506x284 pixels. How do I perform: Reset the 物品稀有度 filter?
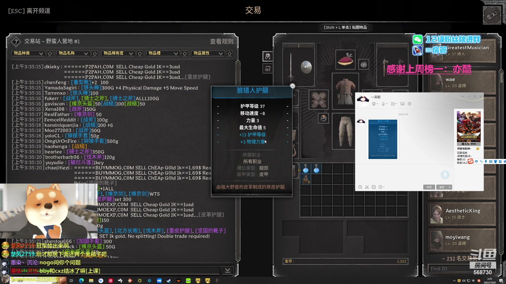pyautogui.click(x=140, y=54)
